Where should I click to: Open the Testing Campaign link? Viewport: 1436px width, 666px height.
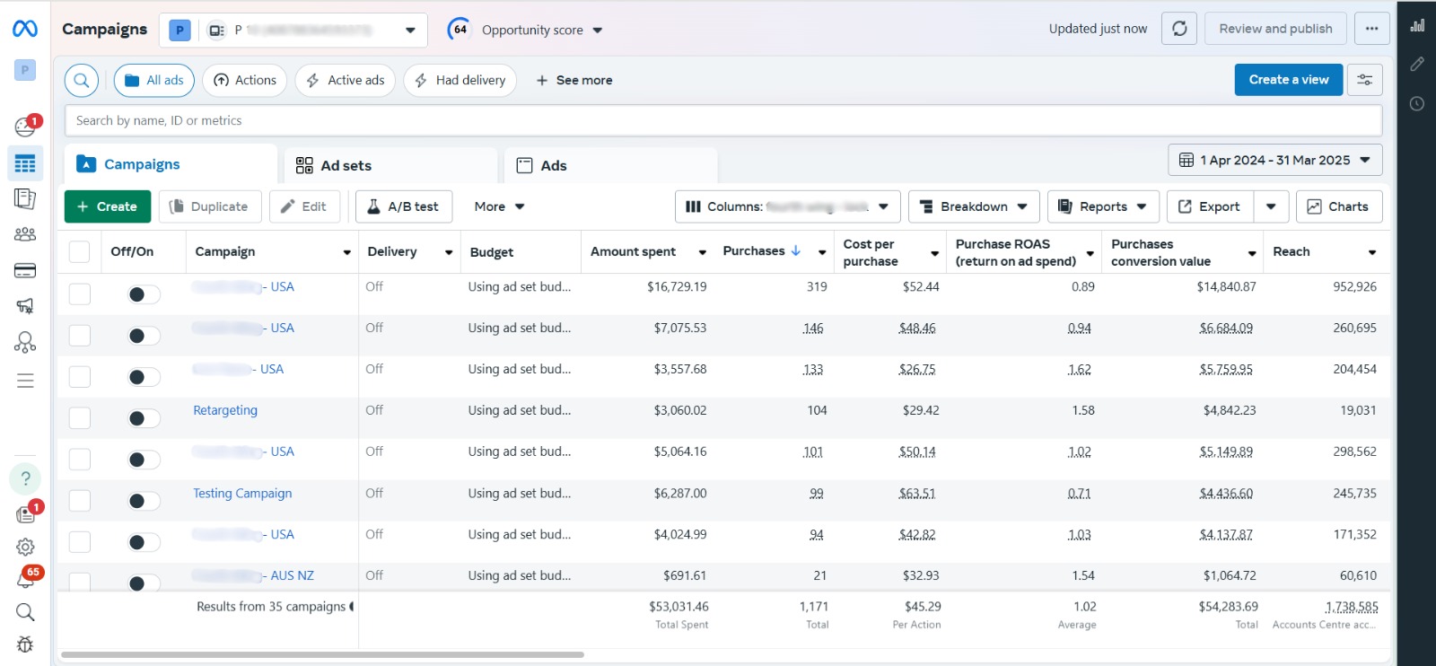pos(242,493)
